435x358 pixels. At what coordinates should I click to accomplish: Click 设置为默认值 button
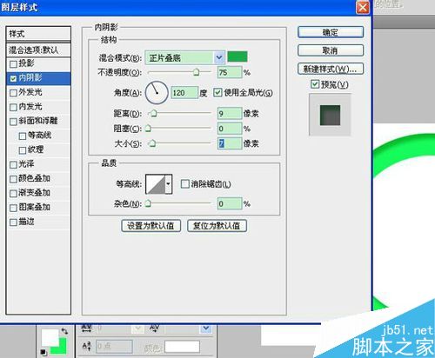[151, 226]
